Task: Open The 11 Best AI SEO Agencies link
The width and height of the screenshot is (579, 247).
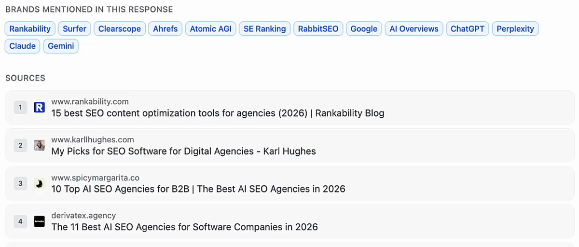Action: [x=184, y=227]
